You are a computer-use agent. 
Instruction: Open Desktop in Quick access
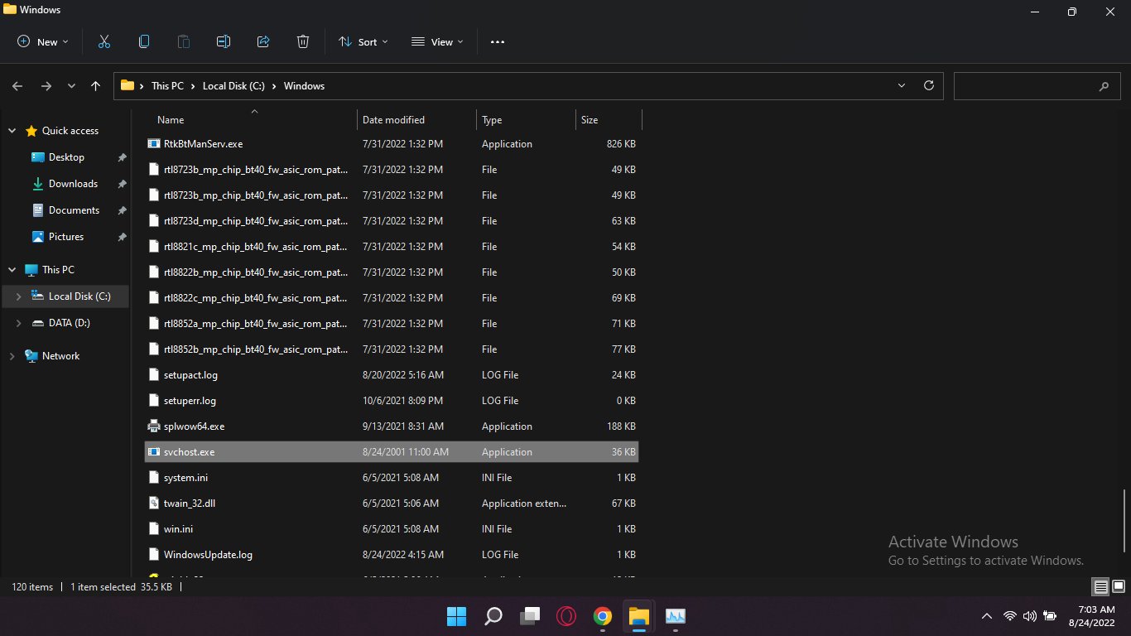click(x=66, y=157)
